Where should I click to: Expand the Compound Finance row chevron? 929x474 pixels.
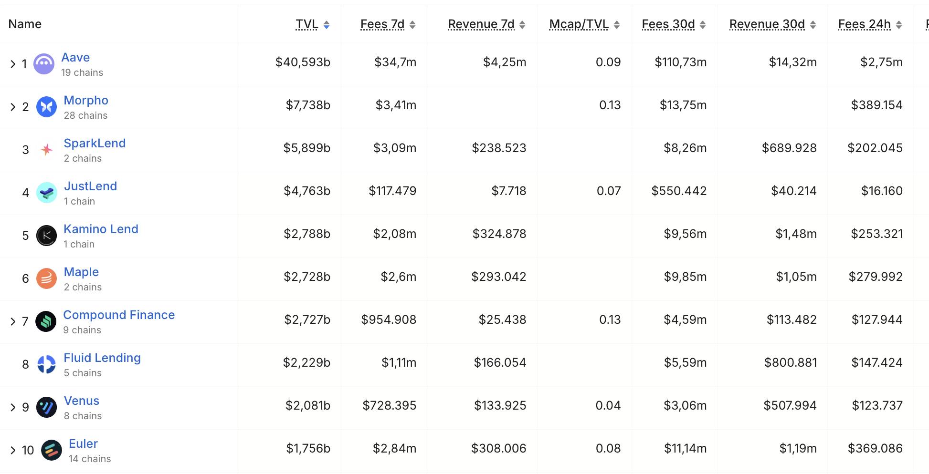pyautogui.click(x=13, y=321)
